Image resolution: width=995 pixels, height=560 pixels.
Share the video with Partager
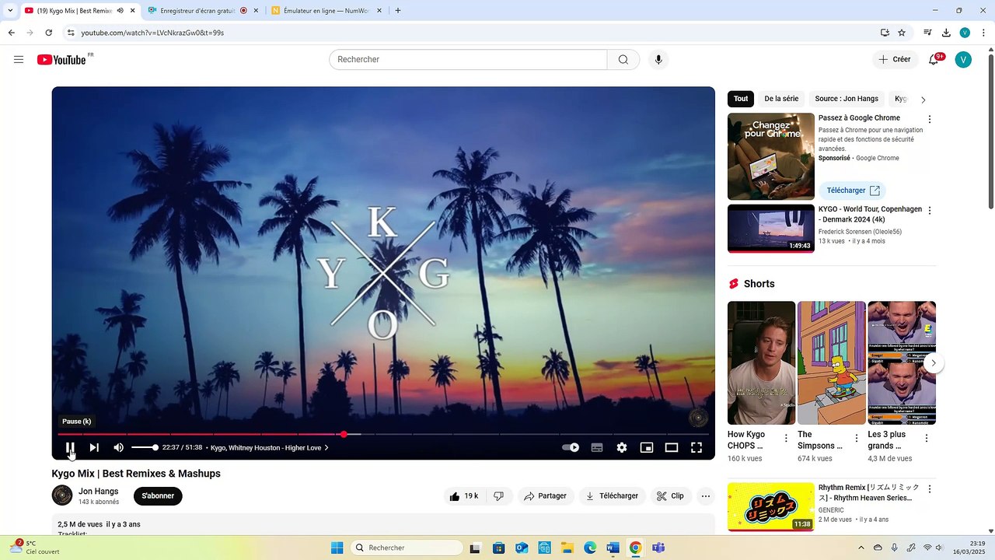click(545, 496)
